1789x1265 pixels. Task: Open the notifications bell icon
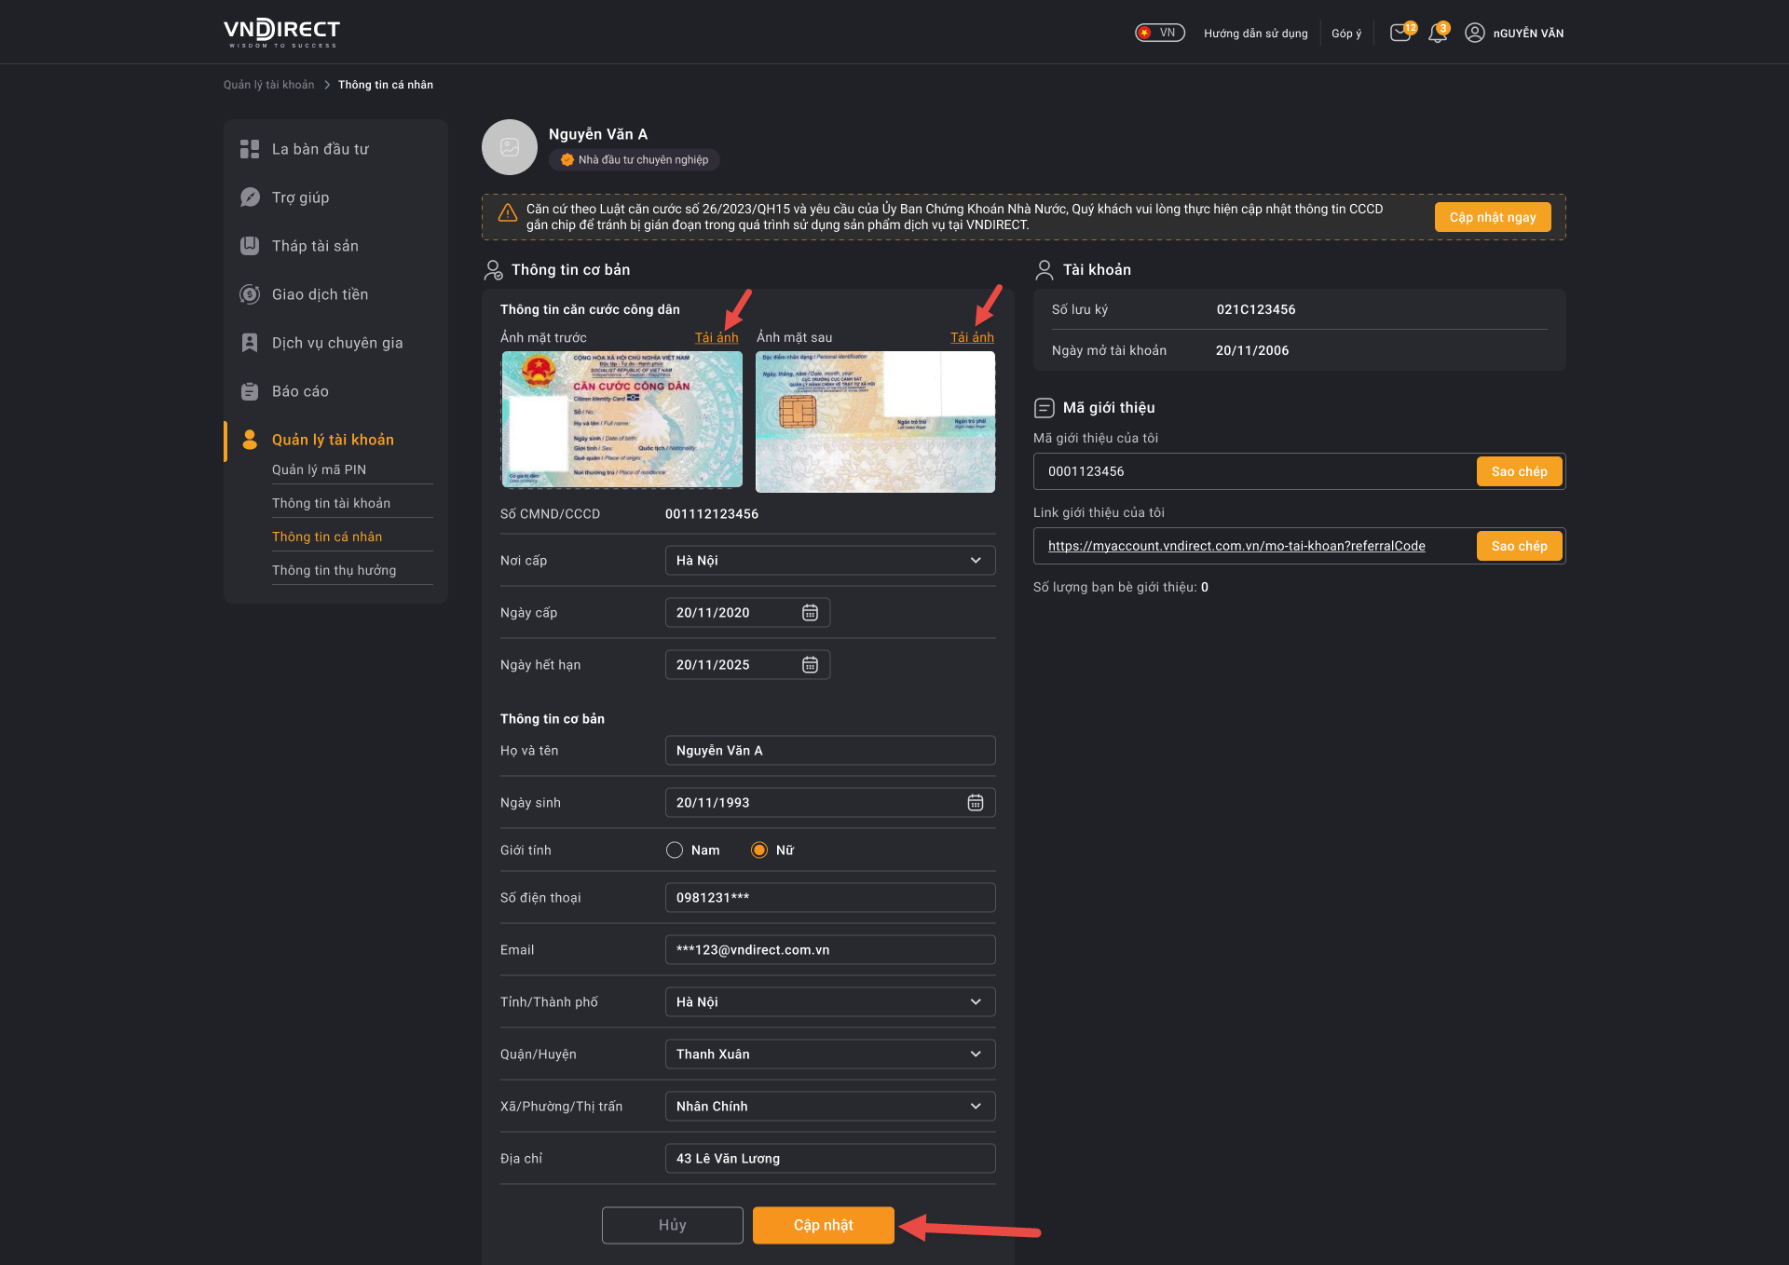1438,33
